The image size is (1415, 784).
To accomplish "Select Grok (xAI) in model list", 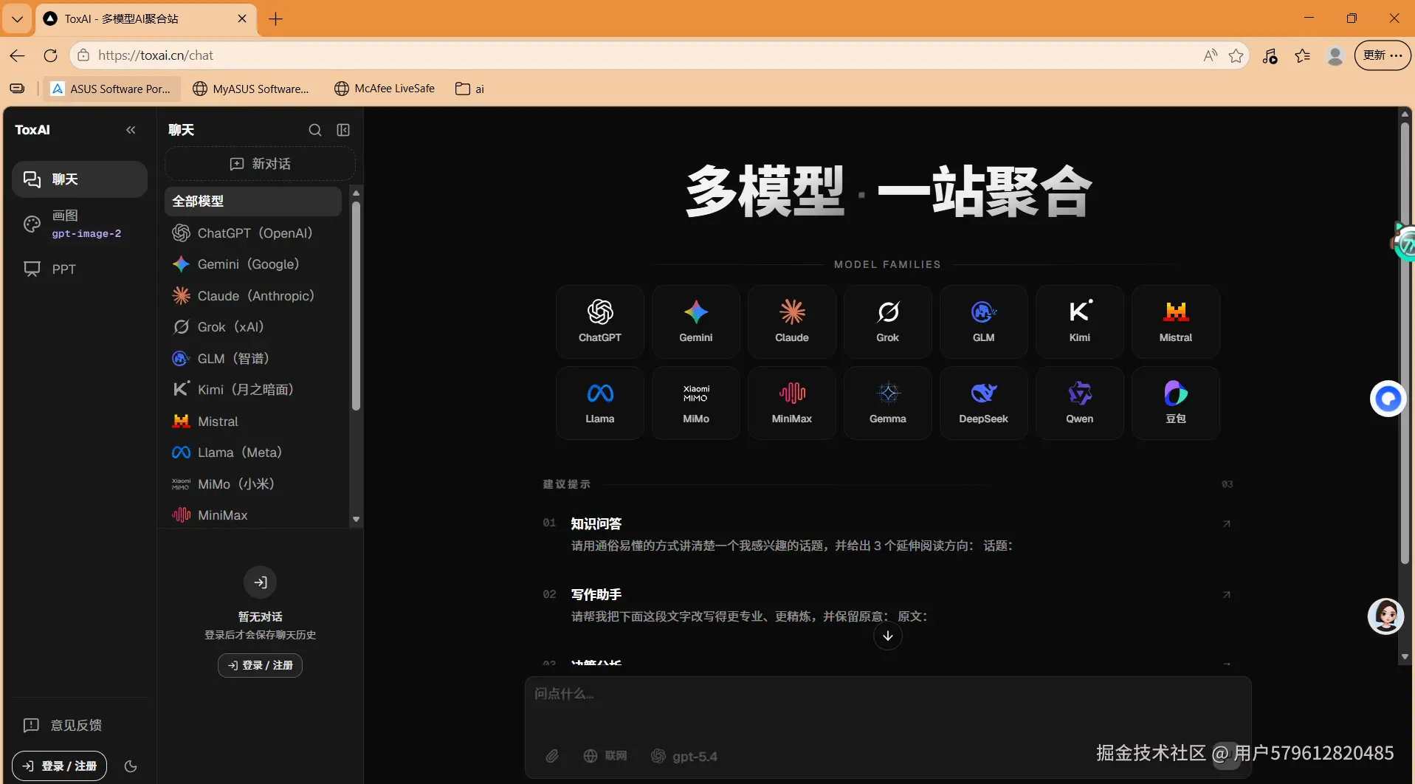I will [252, 327].
